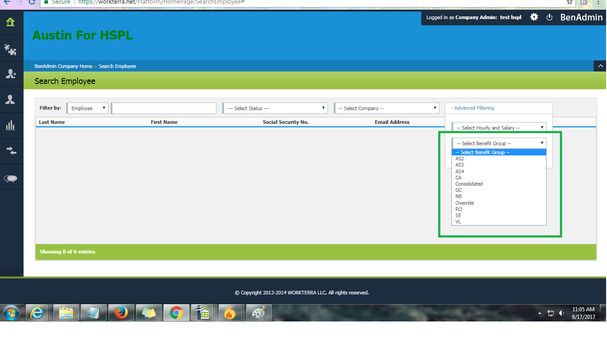Click the transfer arrows sidebar icon
This screenshot has height=341, width=607.
tap(10, 151)
